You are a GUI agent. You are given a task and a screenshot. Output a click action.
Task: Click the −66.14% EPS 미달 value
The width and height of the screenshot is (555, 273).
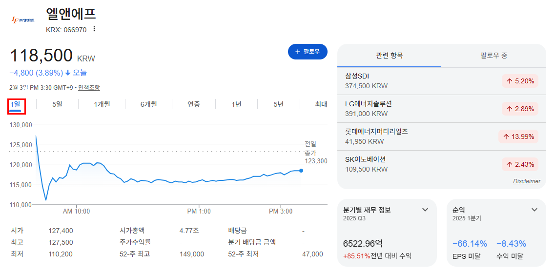coord(470,244)
